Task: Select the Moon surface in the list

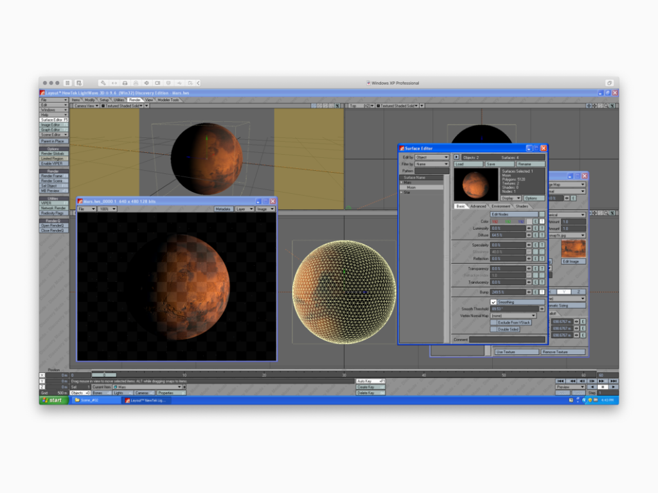Action: (x=422, y=187)
